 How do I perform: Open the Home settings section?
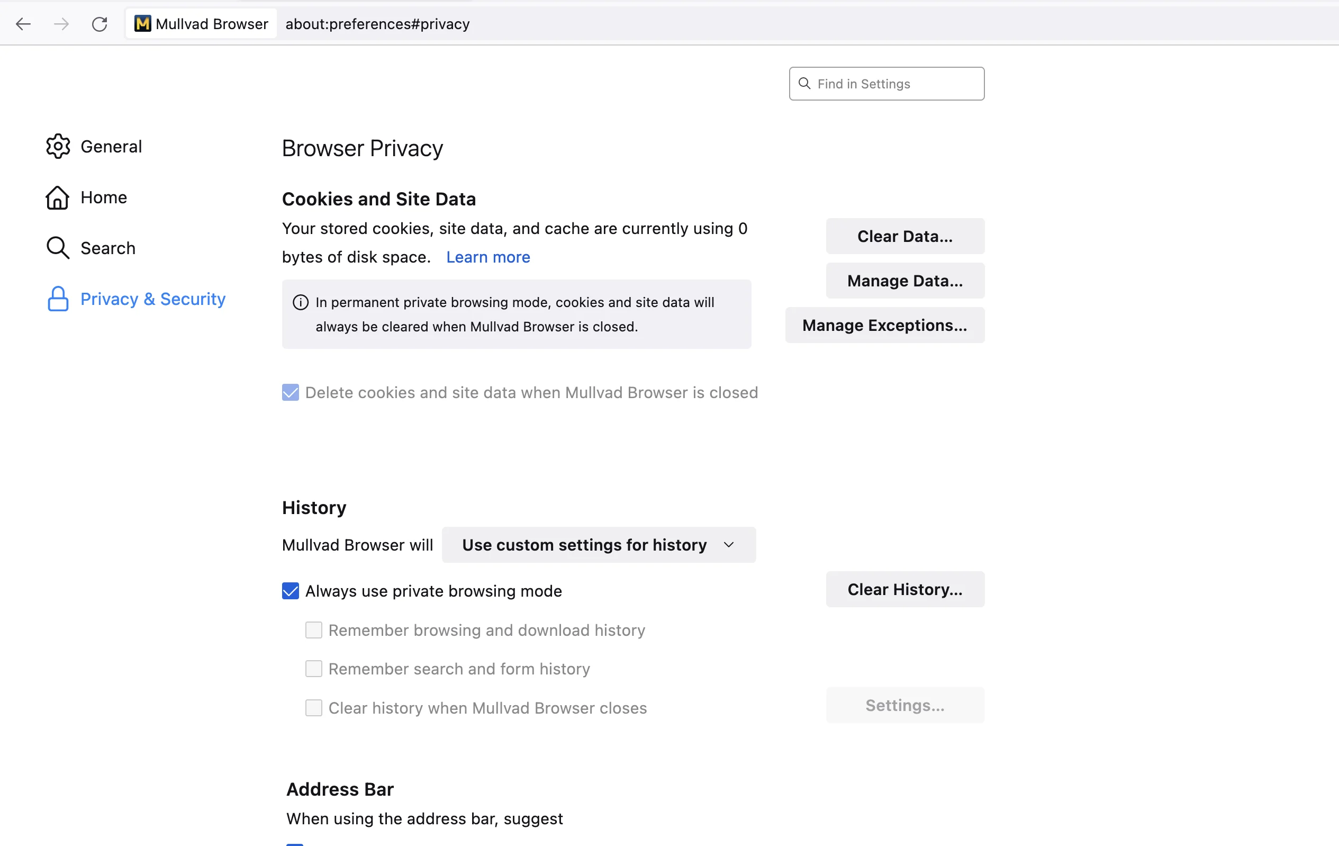[x=87, y=197]
